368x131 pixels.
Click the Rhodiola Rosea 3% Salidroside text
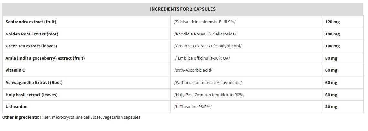205,34
